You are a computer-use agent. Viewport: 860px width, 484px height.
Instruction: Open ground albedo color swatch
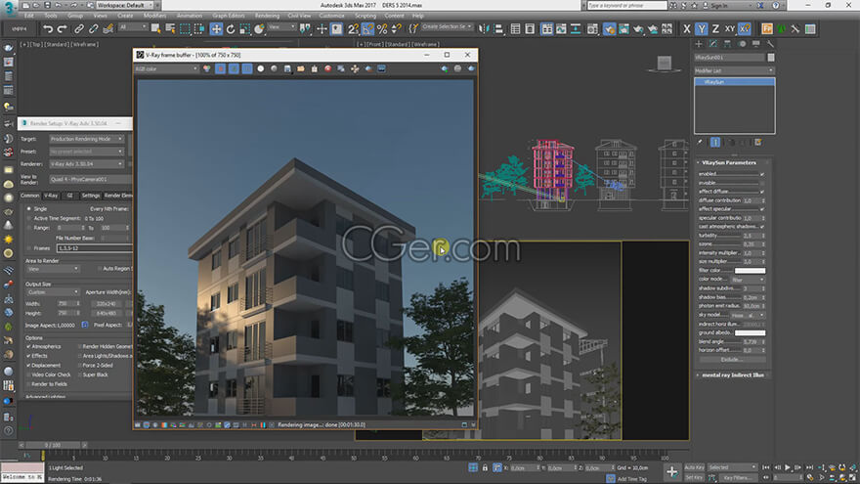click(x=750, y=333)
